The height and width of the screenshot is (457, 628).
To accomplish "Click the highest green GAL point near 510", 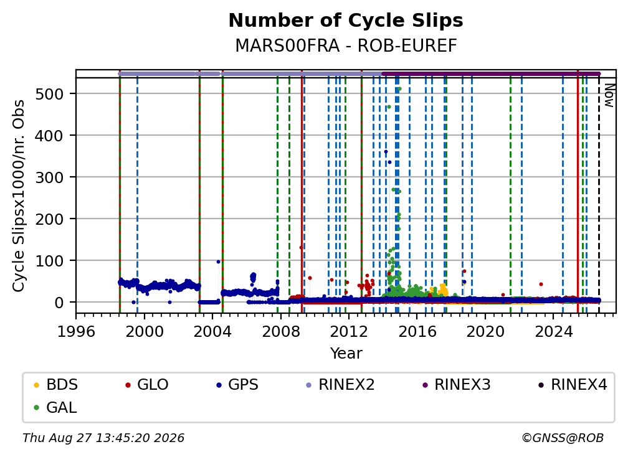I will (399, 89).
